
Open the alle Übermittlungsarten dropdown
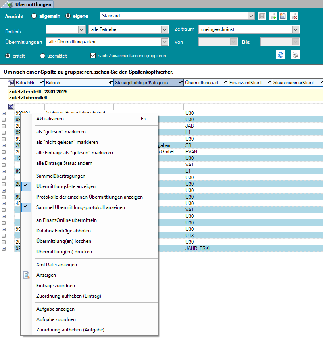[x=165, y=42]
